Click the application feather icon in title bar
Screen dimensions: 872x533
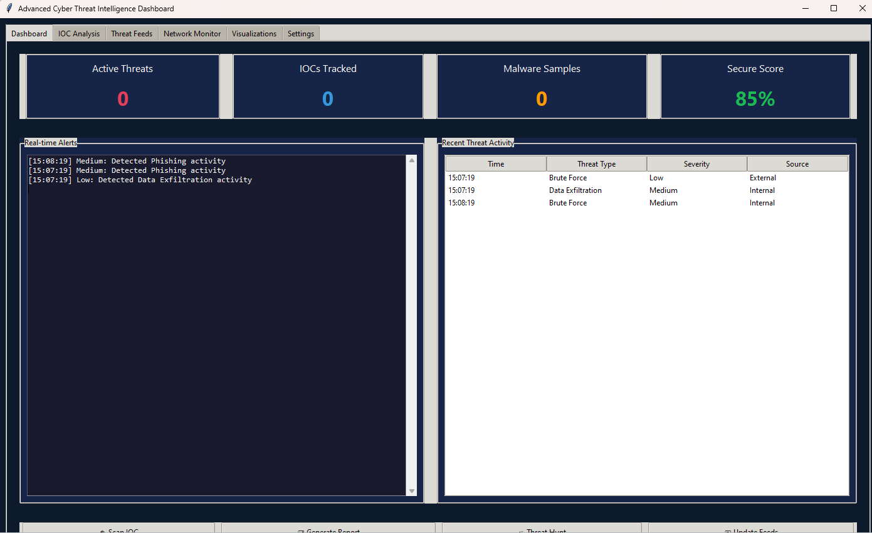point(9,9)
